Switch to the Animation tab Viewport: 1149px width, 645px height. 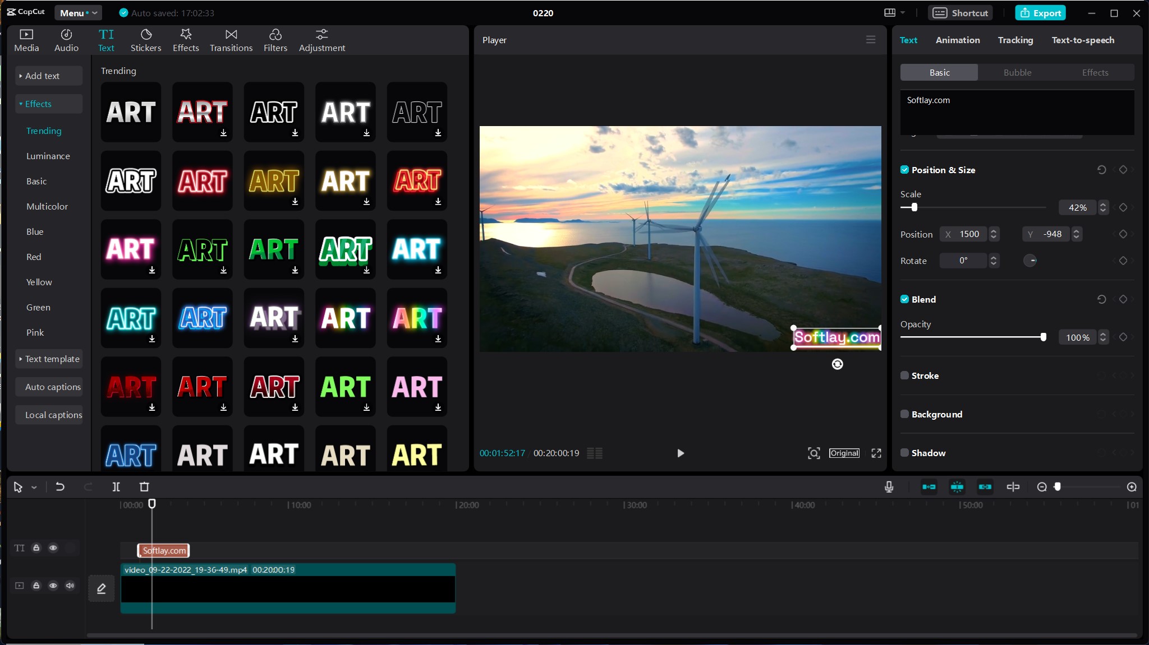(x=957, y=40)
